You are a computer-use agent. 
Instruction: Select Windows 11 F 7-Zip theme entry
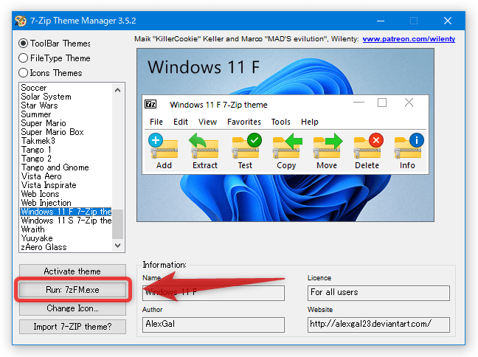click(x=66, y=212)
